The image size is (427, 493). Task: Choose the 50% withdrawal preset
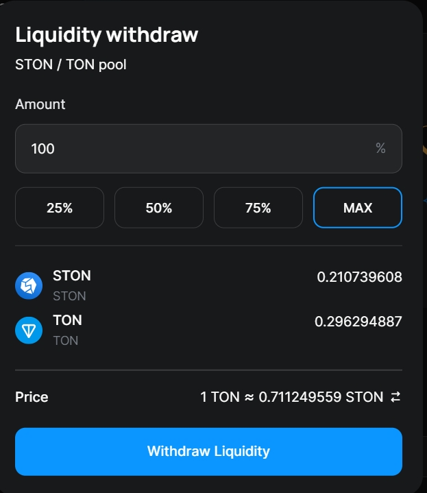(159, 208)
